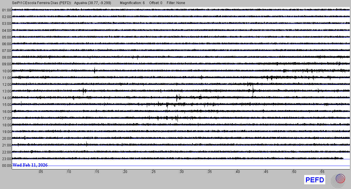Select the 05:00 hour trace label
This screenshot has width=351, height=189.
click(x=6, y=37)
